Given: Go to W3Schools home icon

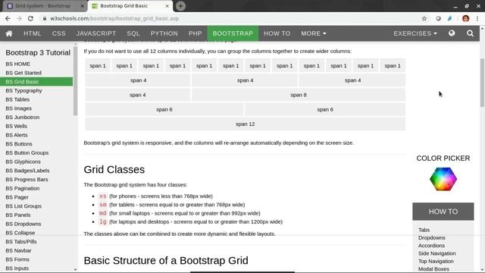Looking at the screenshot, I should point(9,33).
